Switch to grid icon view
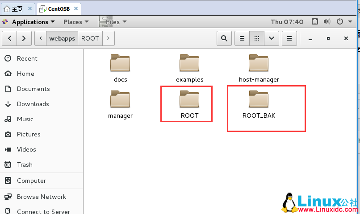360x214 pixels. 257,38
